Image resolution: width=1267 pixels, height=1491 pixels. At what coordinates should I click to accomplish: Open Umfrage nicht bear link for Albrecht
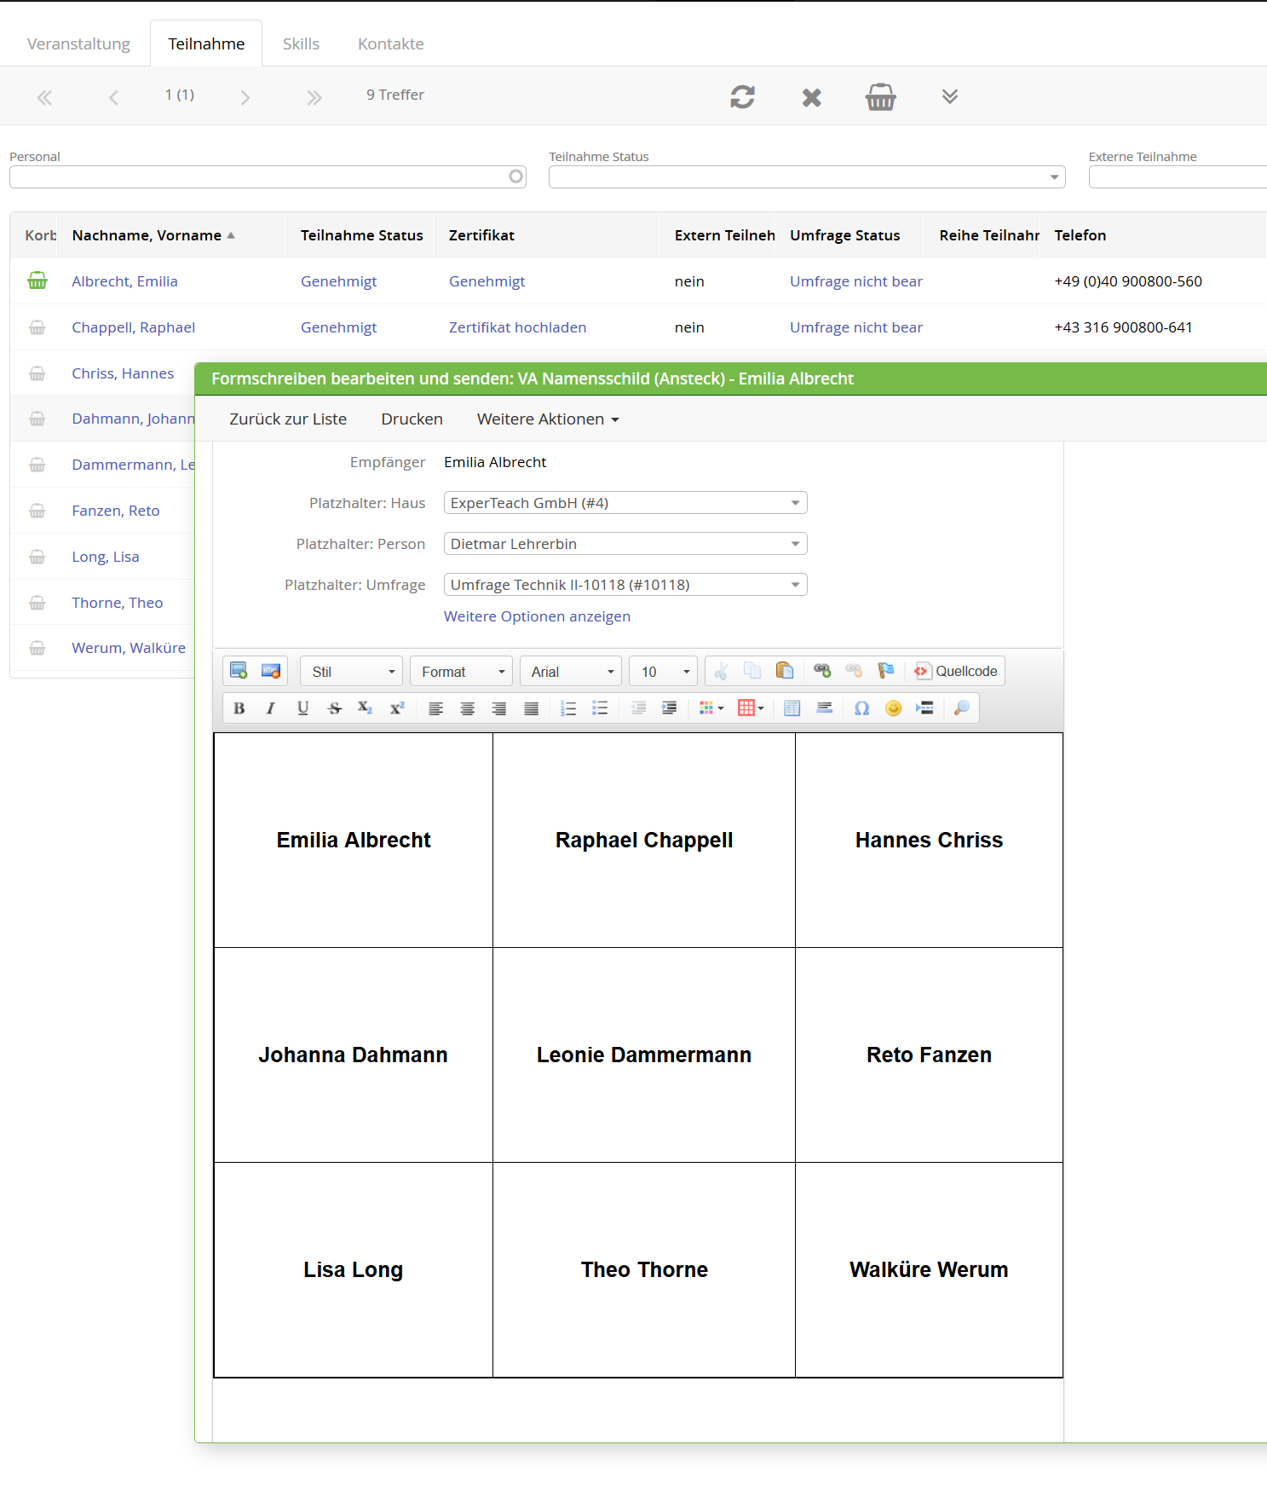click(x=856, y=281)
